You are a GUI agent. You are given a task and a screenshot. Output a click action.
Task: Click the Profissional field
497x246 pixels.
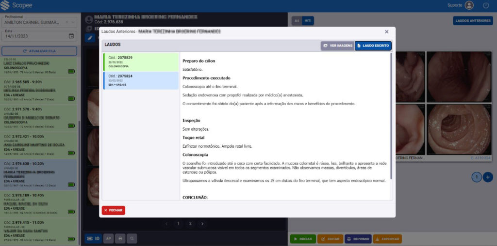pyautogui.click(x=39, y=22)
